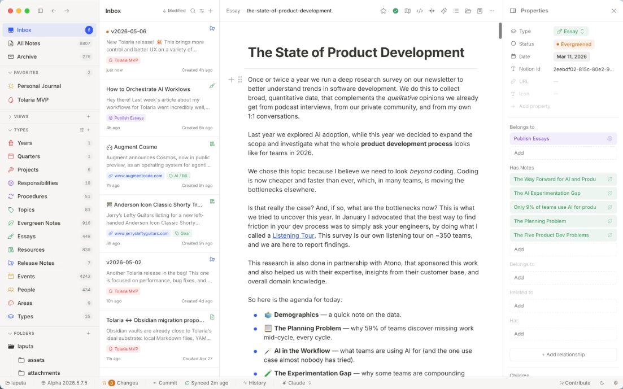Viewport: 623px width, 389px height.
Task: Toggle the raw code view icon
Action: [x=420, y=11]
